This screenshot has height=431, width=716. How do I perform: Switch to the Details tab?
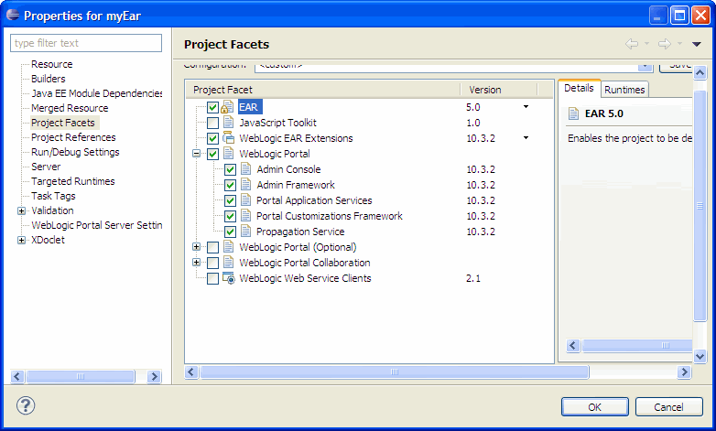[579, 88]
